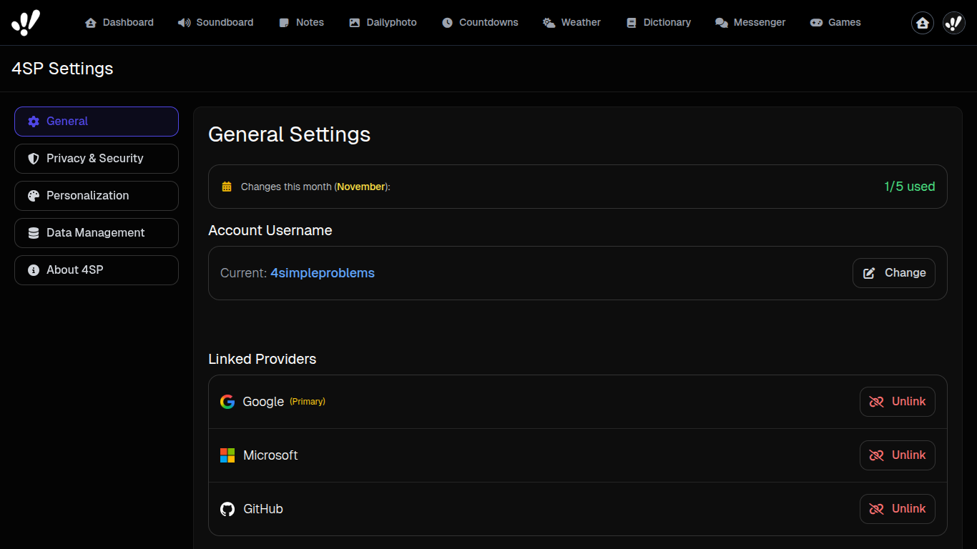Click Change to edit the username
Image resolution: width=977 pixels, height=549 pixels.
coord(894,272)
